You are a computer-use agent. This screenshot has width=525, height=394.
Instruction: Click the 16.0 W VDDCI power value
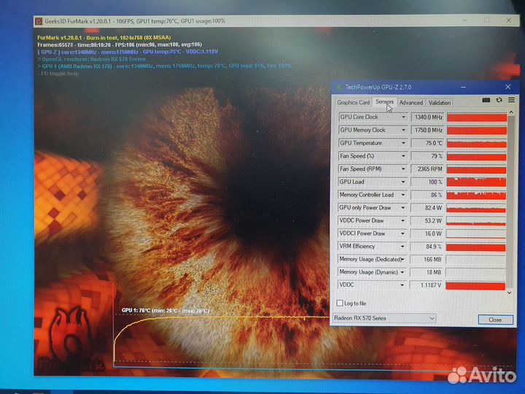coord(427,233)
